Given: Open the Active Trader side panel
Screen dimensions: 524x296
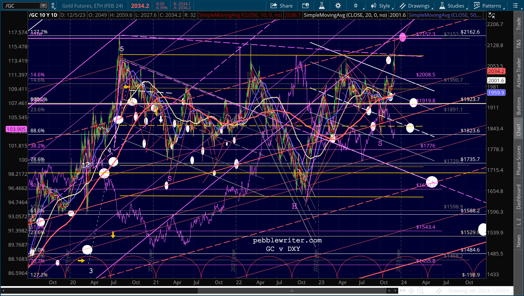Looking at the screenshot, I should [518, 72].
